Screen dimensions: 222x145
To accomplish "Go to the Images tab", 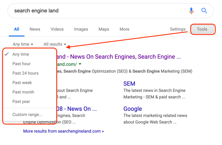I will tap(81, 29).
